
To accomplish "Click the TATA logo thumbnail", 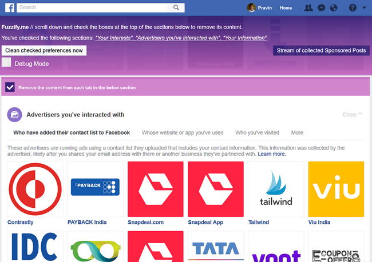I will pyautogui.click(x=216, y=247).
